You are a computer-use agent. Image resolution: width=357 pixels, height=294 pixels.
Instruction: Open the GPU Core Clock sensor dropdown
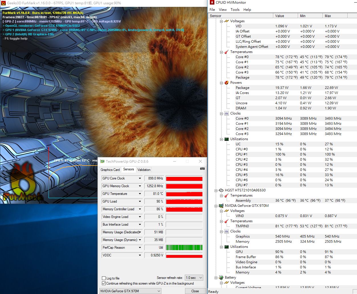(140, 178)
